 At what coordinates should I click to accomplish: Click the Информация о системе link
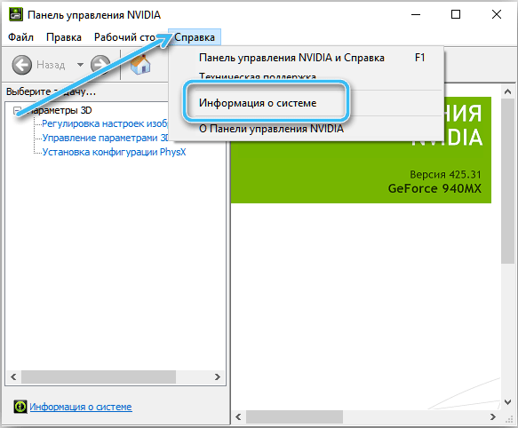[81, 407]
